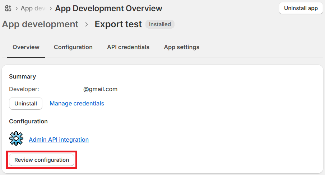Click the Installed status badge
This screenshot has width=325, height=175.
click(160, 24)
